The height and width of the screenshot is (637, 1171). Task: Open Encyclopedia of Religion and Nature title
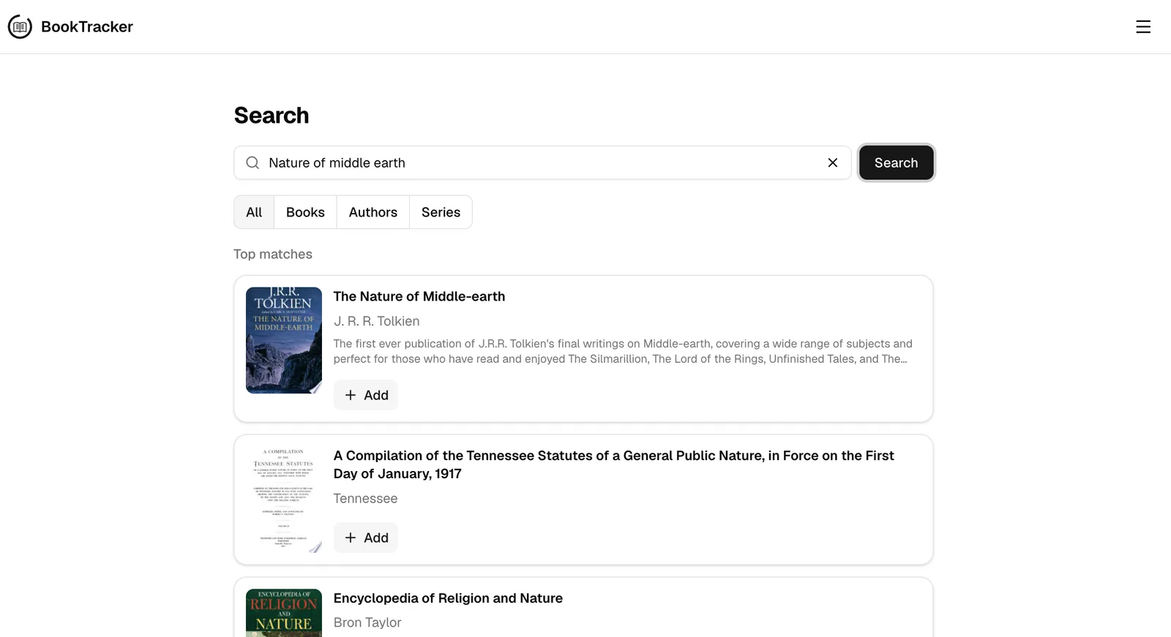448,598
